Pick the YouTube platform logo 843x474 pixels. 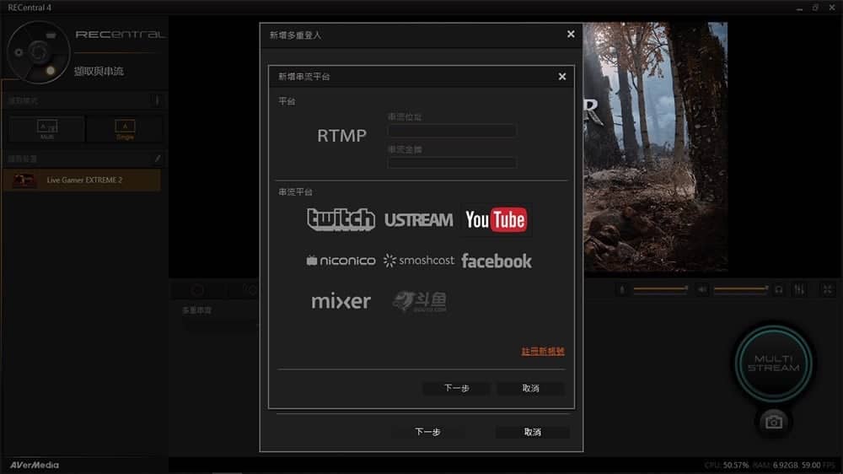click(496, 219)
